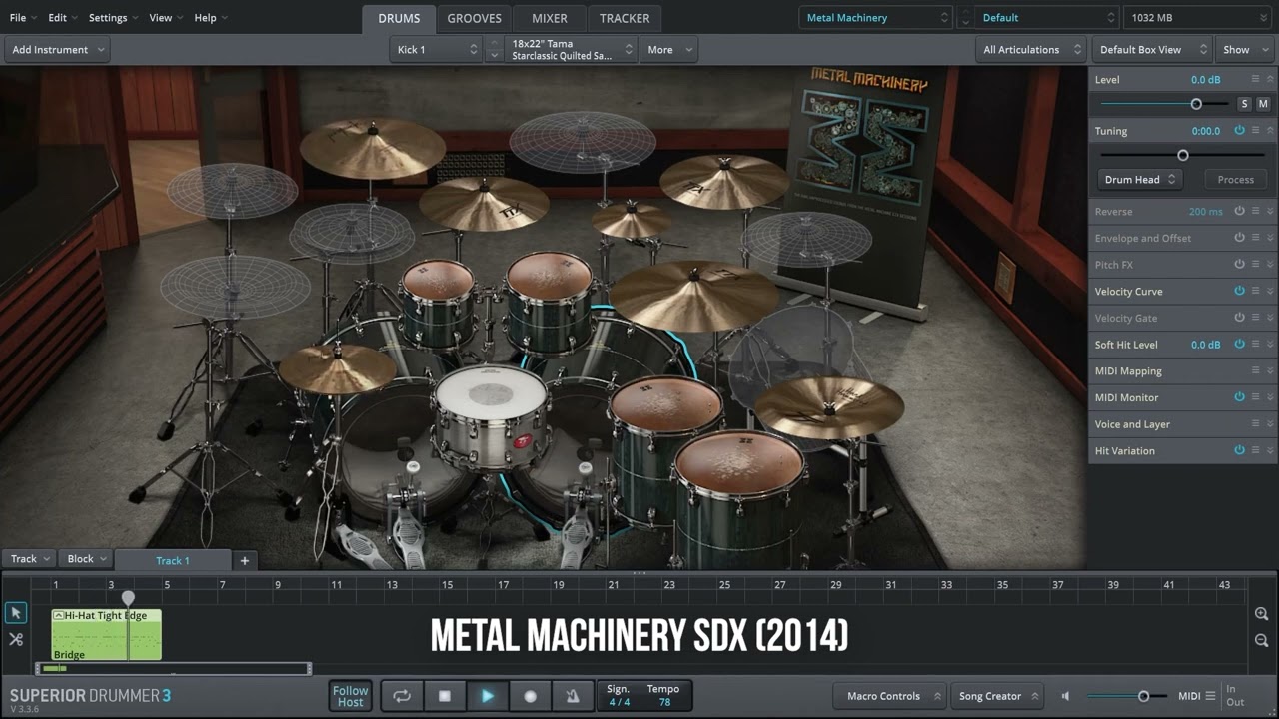Switch to the TRACKER tab
The image size is (1279, 719).
(x=624, y=18)
